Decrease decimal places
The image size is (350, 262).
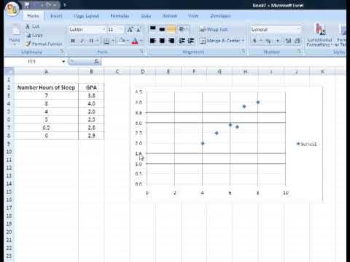[x=297, y=41]
